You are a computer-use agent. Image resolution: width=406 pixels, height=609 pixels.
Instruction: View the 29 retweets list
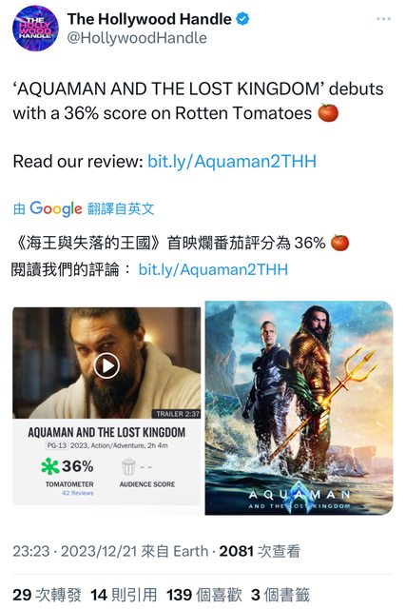pyautogui.click(x=47, y=595)
